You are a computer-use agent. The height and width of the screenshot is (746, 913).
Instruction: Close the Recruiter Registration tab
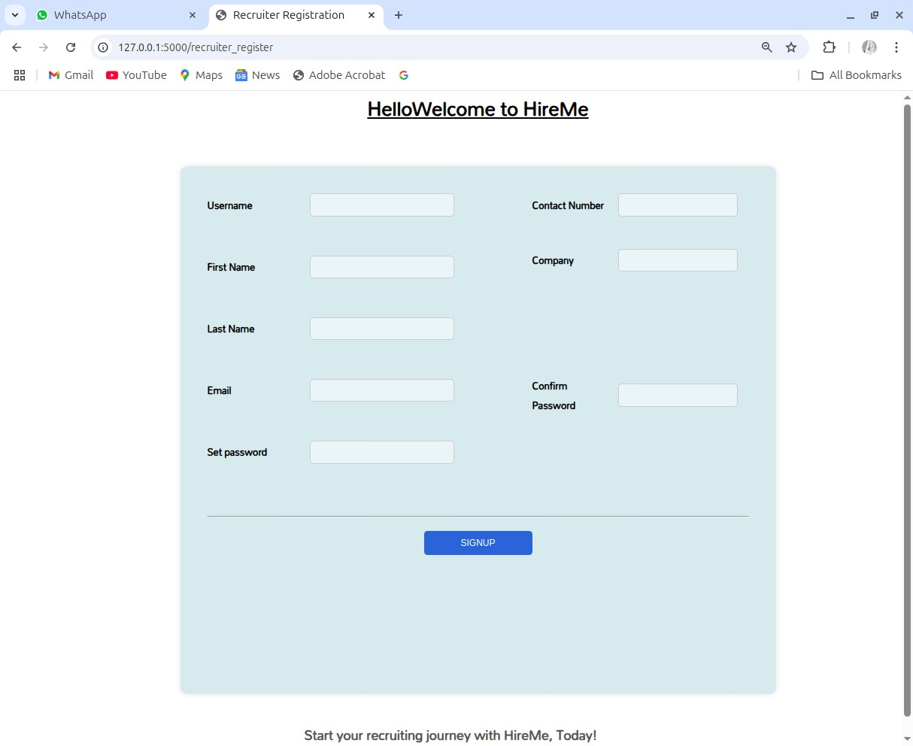[x=372, y=15]
